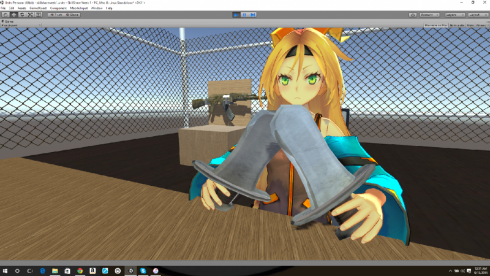Open the Amazon taskbar icon
Viewport: 490px width, 276px height.
click(x=92, y=271)
